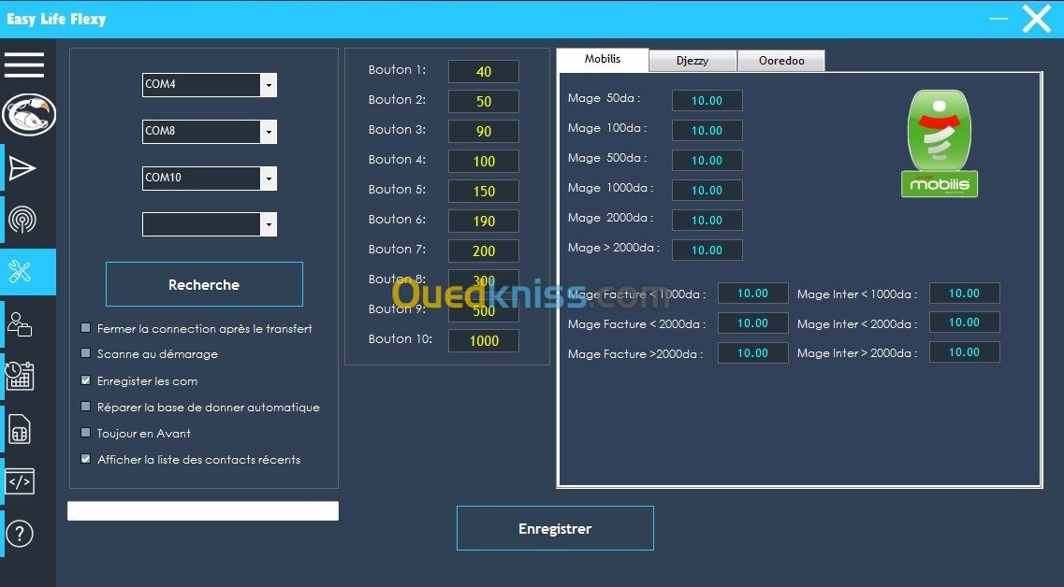This screenshot has width=1064, height=587.
Task: Click the Bouton 1 value field
Action: coord(483,72)
